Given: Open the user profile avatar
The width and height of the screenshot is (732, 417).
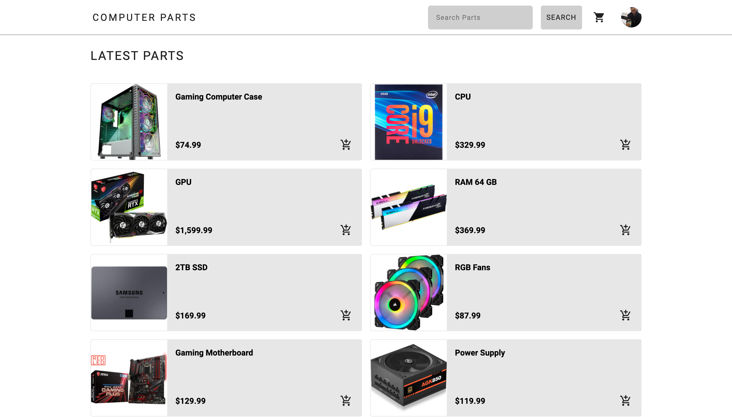Looking at the screenshot, I should coord(631,17).
